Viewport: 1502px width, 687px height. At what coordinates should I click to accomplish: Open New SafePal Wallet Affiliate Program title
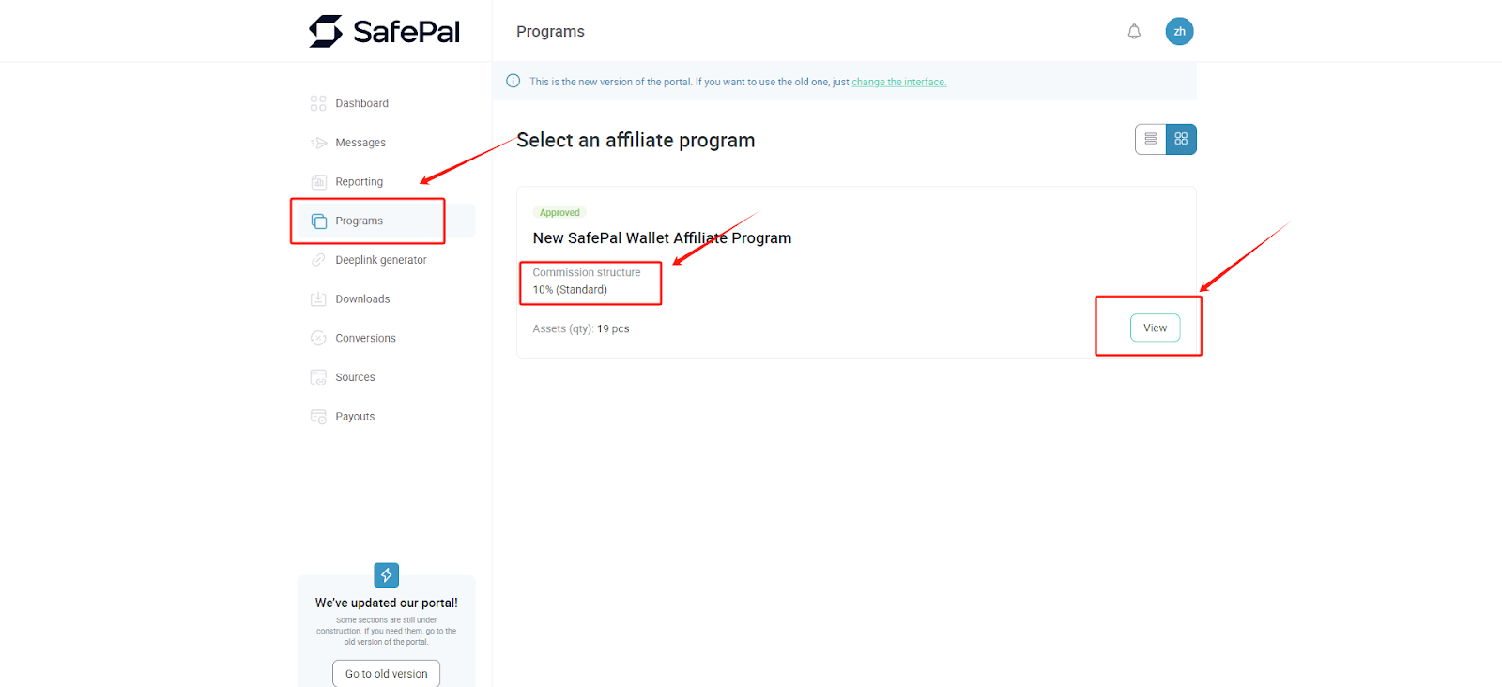(662, 238)
